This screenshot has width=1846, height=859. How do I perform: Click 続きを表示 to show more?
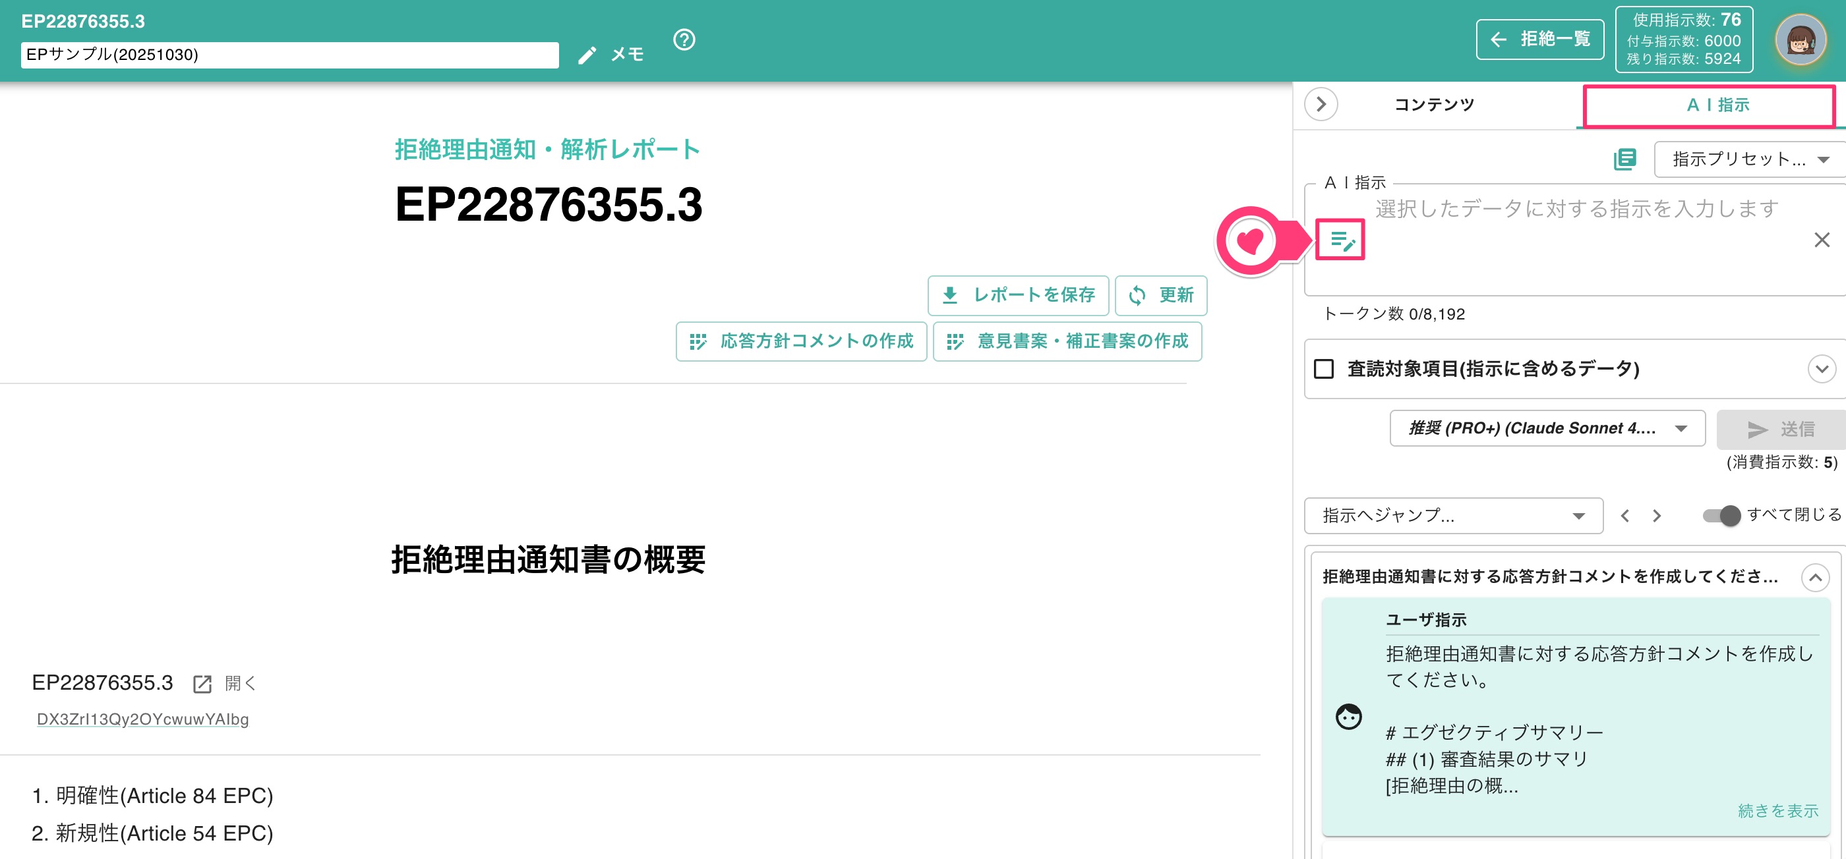(x=1778, y=811)
